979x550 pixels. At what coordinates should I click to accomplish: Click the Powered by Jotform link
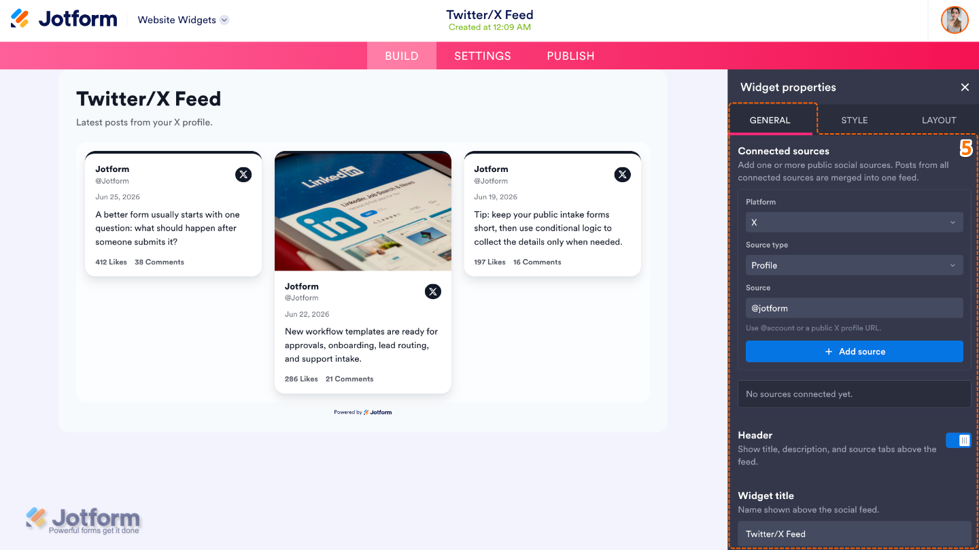pos(363,412)
